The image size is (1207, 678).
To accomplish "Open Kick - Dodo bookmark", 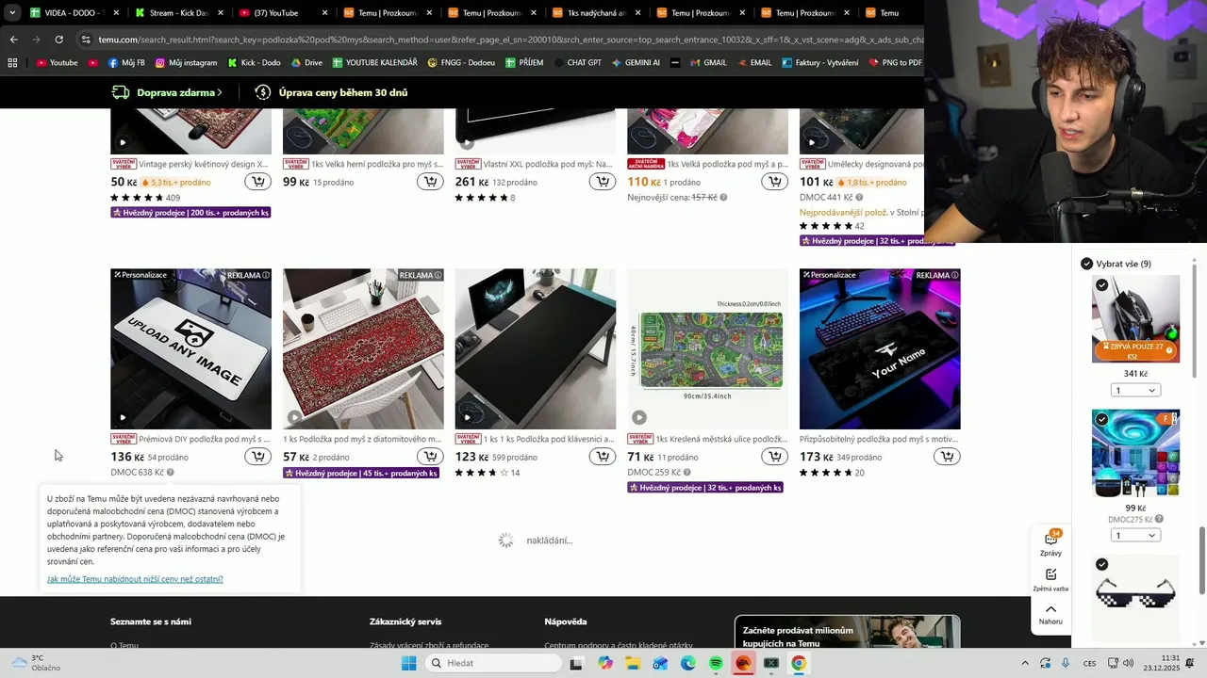I will tap(255, 63).
